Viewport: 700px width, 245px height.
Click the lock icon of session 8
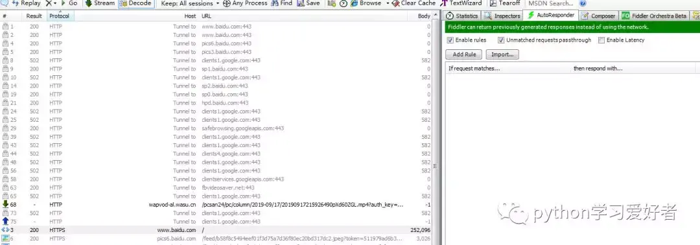point(5,60)
